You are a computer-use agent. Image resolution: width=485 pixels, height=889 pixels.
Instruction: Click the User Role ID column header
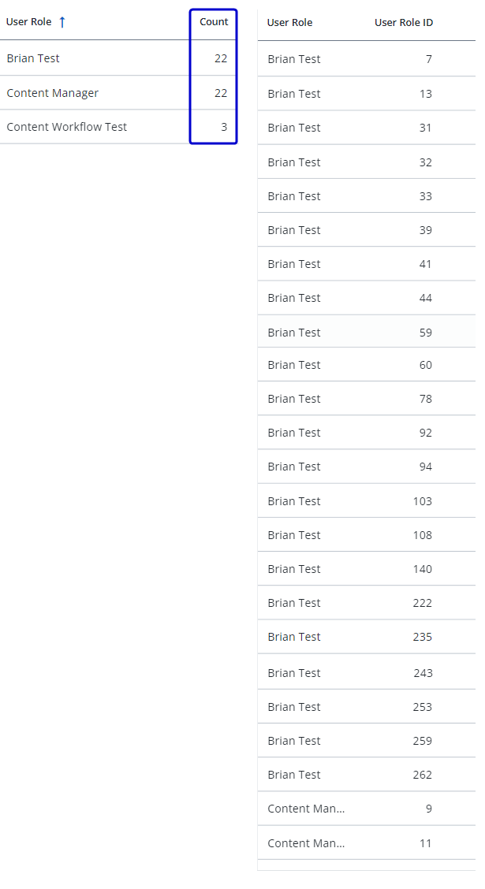(x=404, y=23)
